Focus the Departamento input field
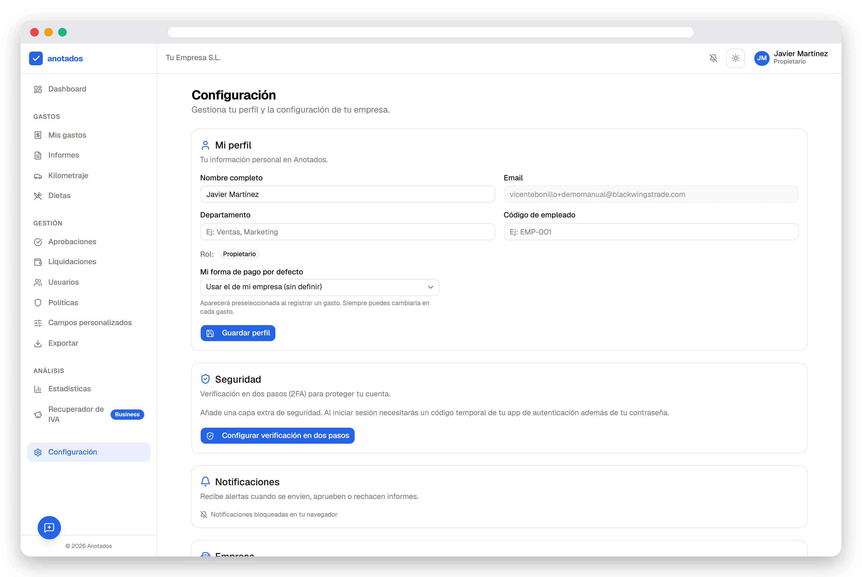Image resolution: width=862 pixels, height=577 pixels. 347,232
